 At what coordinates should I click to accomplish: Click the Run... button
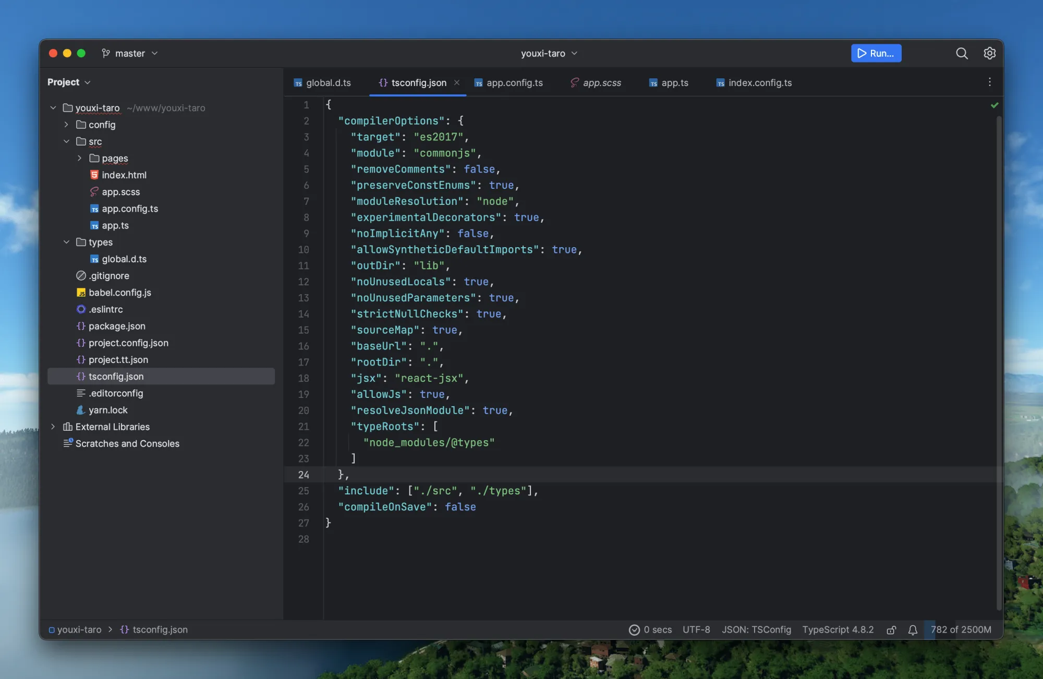coord(876,53)
